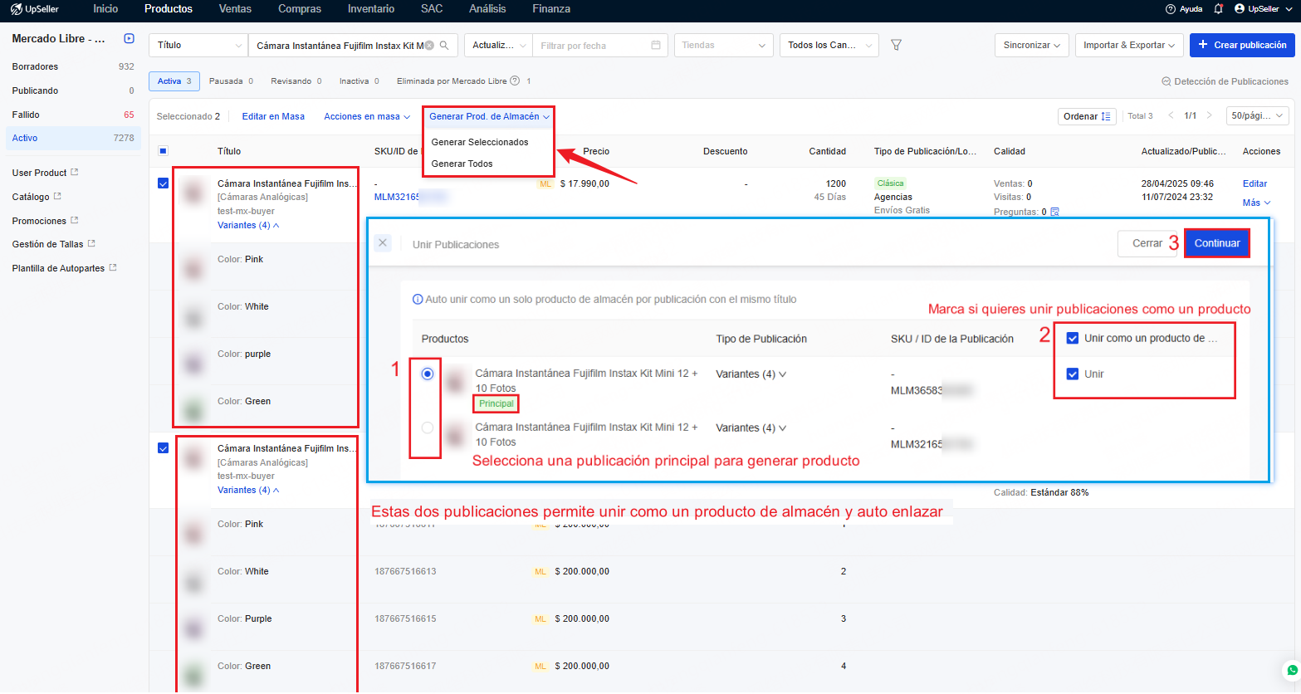
Task: Toggle the Unir checkbox in first row
Action: tap(1073, 374)
